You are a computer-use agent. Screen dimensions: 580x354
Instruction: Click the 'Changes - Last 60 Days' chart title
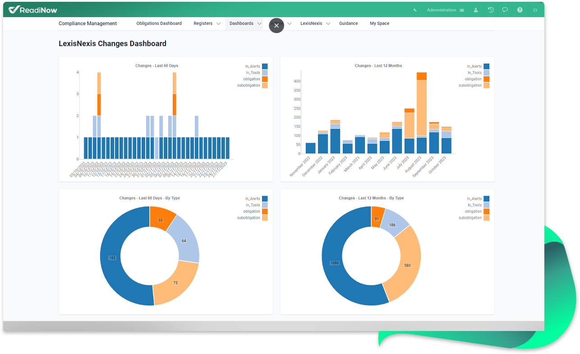click(x=157, y=66)
